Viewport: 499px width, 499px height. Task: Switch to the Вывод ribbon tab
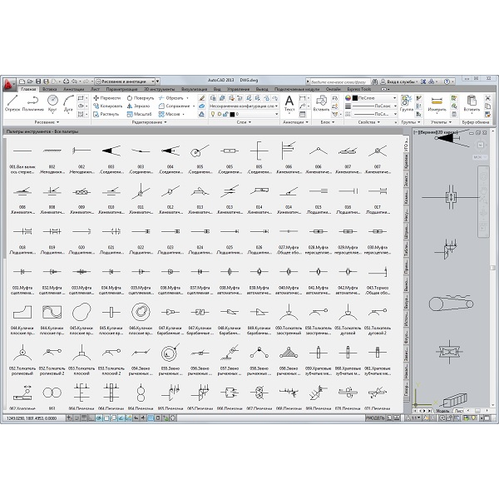pyautogui.click(x=262, y=89)
